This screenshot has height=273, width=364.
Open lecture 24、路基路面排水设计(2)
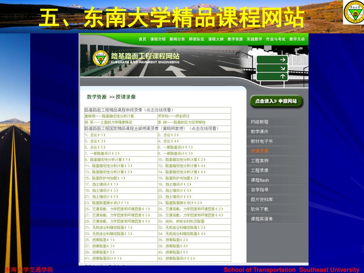pos(180,203)
